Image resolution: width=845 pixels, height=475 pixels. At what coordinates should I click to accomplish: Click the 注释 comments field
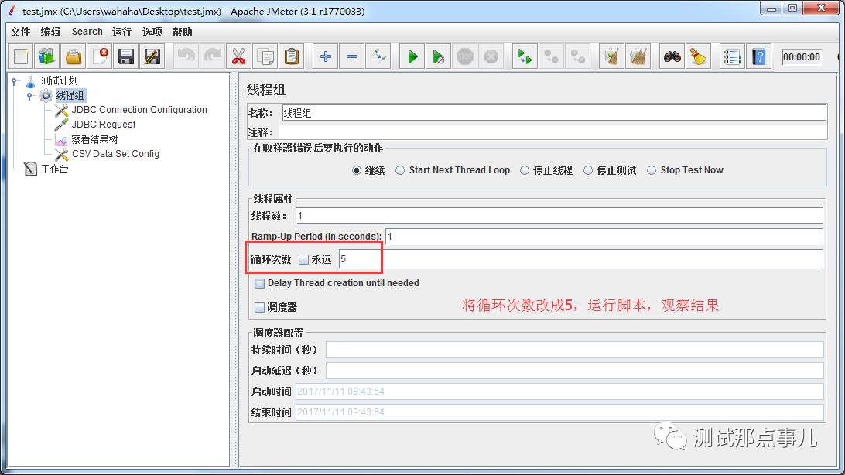coord(553,132)
